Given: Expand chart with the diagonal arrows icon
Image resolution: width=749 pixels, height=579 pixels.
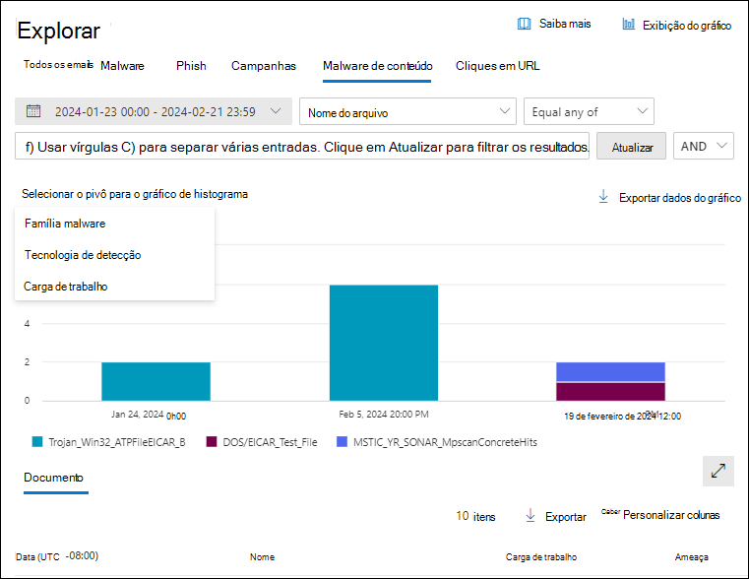Looking at the screenshot, I should [718, 471].
